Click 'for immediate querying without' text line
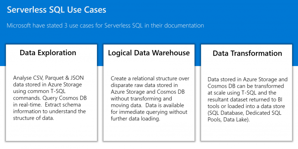 click(x=149, y=112)
